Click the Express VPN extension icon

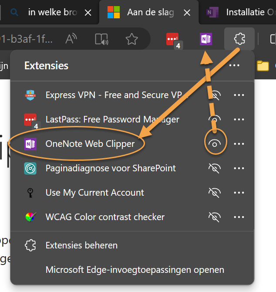(x=30, y=95)
